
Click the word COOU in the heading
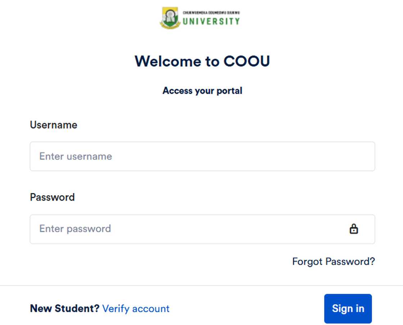tap(246, 61)
